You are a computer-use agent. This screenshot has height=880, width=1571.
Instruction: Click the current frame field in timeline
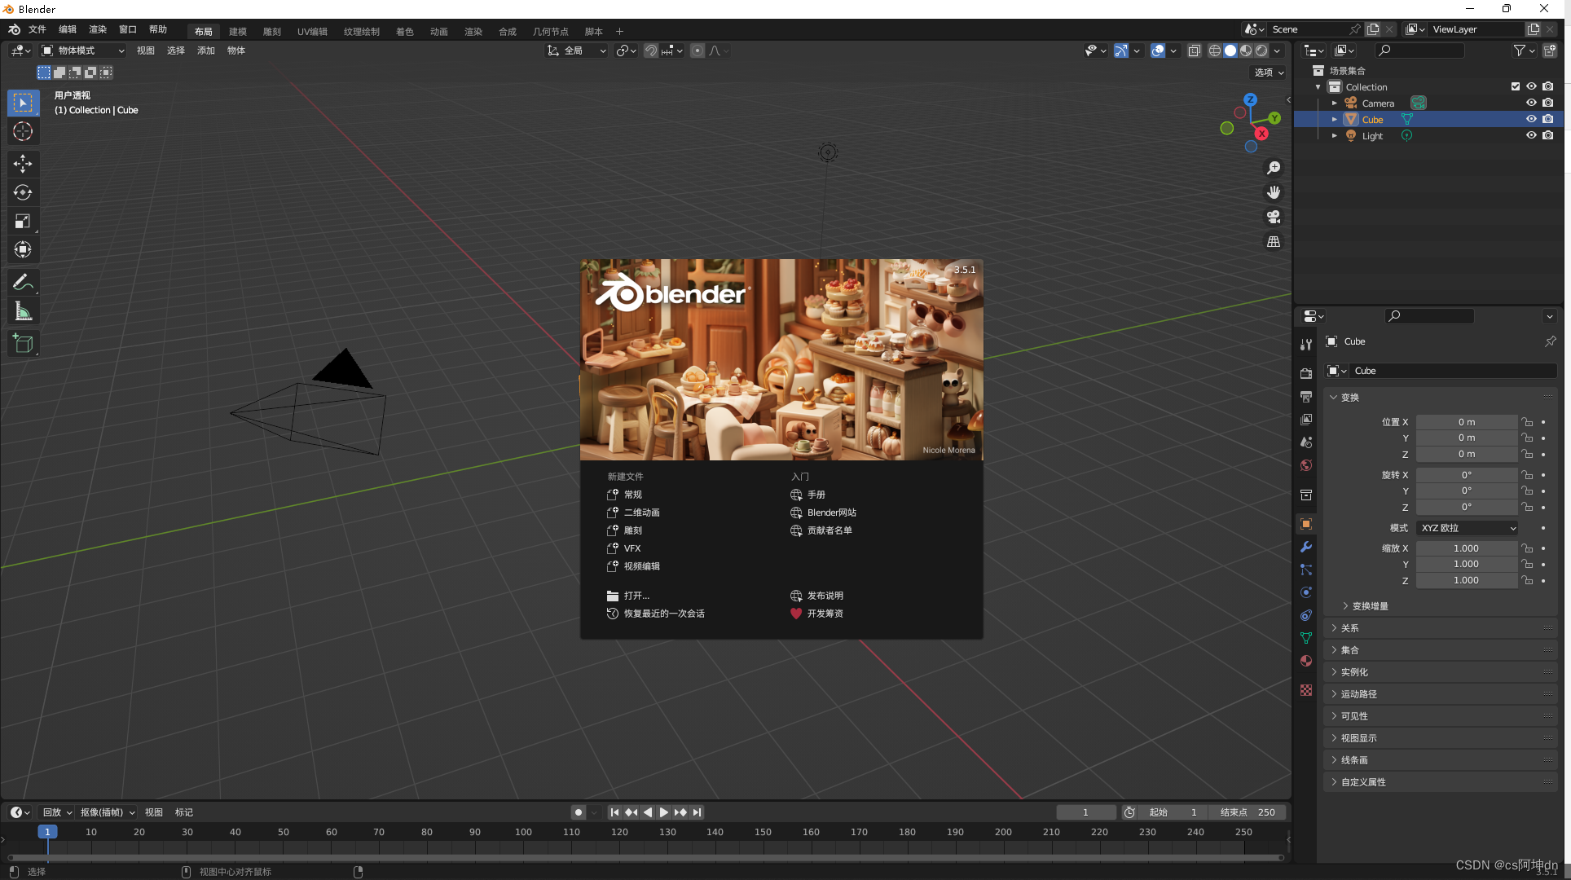(x=1086, y=812)
